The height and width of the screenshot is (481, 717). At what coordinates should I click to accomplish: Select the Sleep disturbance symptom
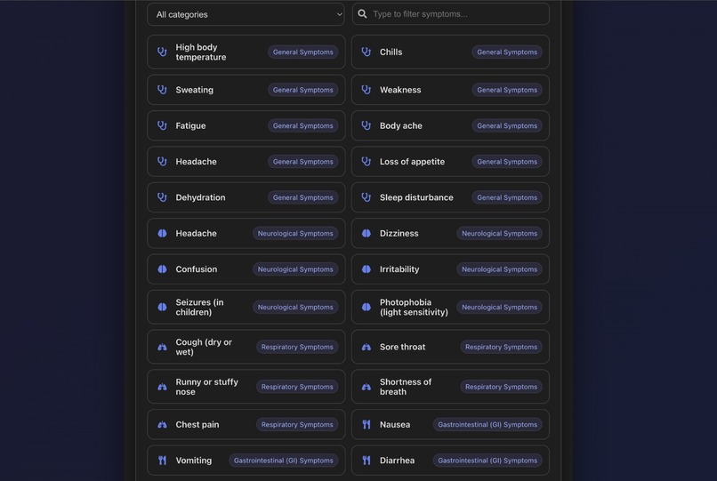(450, 197)
